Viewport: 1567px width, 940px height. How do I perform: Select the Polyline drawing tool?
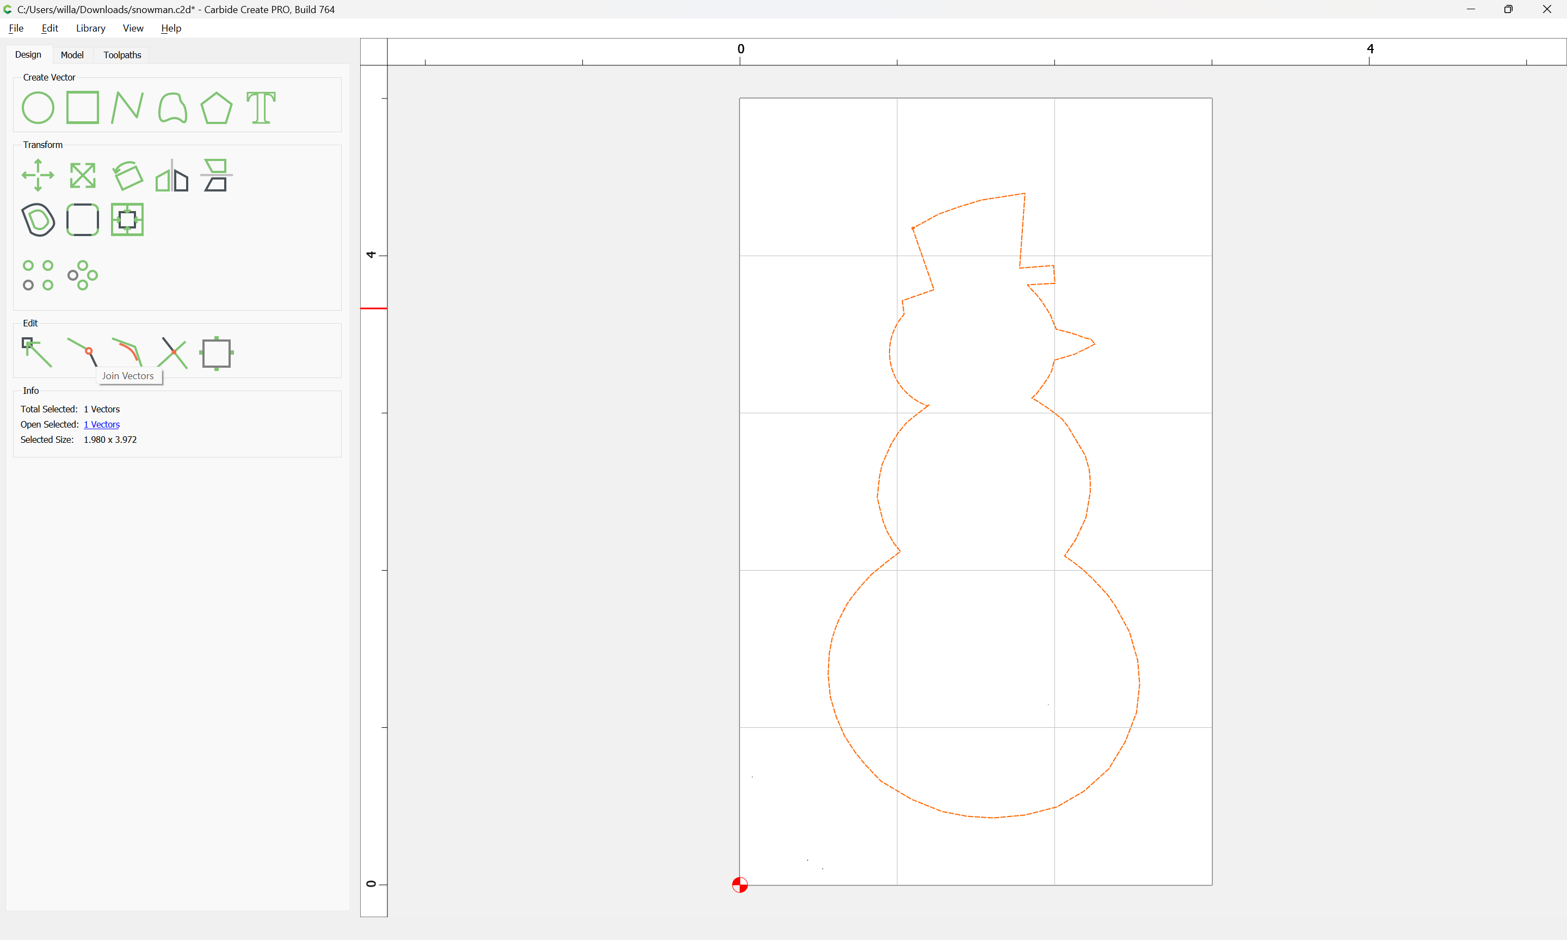(127, 108)
